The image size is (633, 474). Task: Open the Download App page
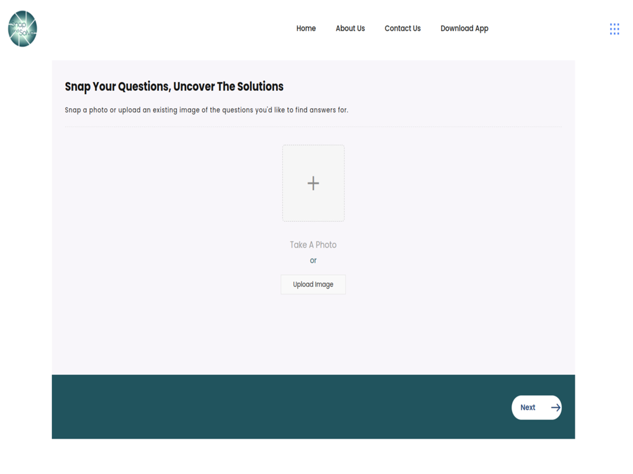coord(464,28)
